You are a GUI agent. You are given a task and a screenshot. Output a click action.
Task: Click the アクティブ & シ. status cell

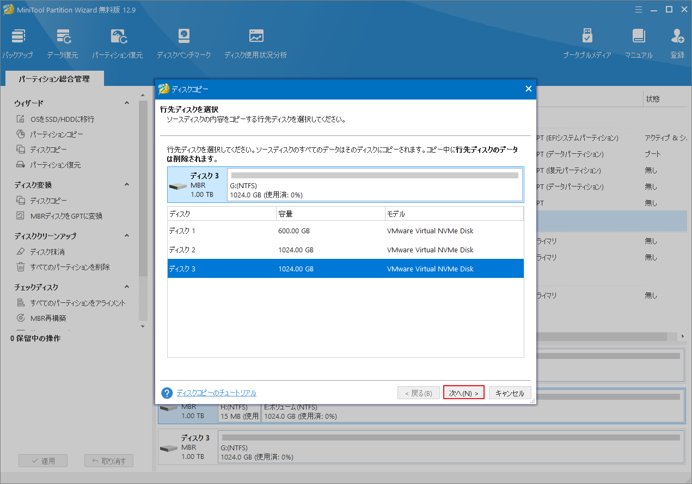[665, 138]
